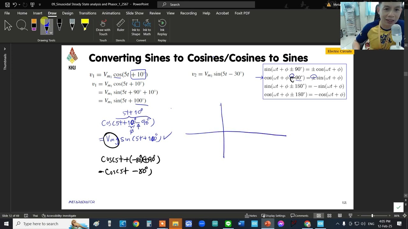The image size is (408, 229).
Task: Open the Foxit PDF tab
Action: [242, 13]
